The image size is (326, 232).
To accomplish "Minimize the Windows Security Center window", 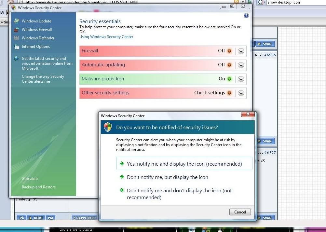I will pyautogui.click(x=224, y=7).
